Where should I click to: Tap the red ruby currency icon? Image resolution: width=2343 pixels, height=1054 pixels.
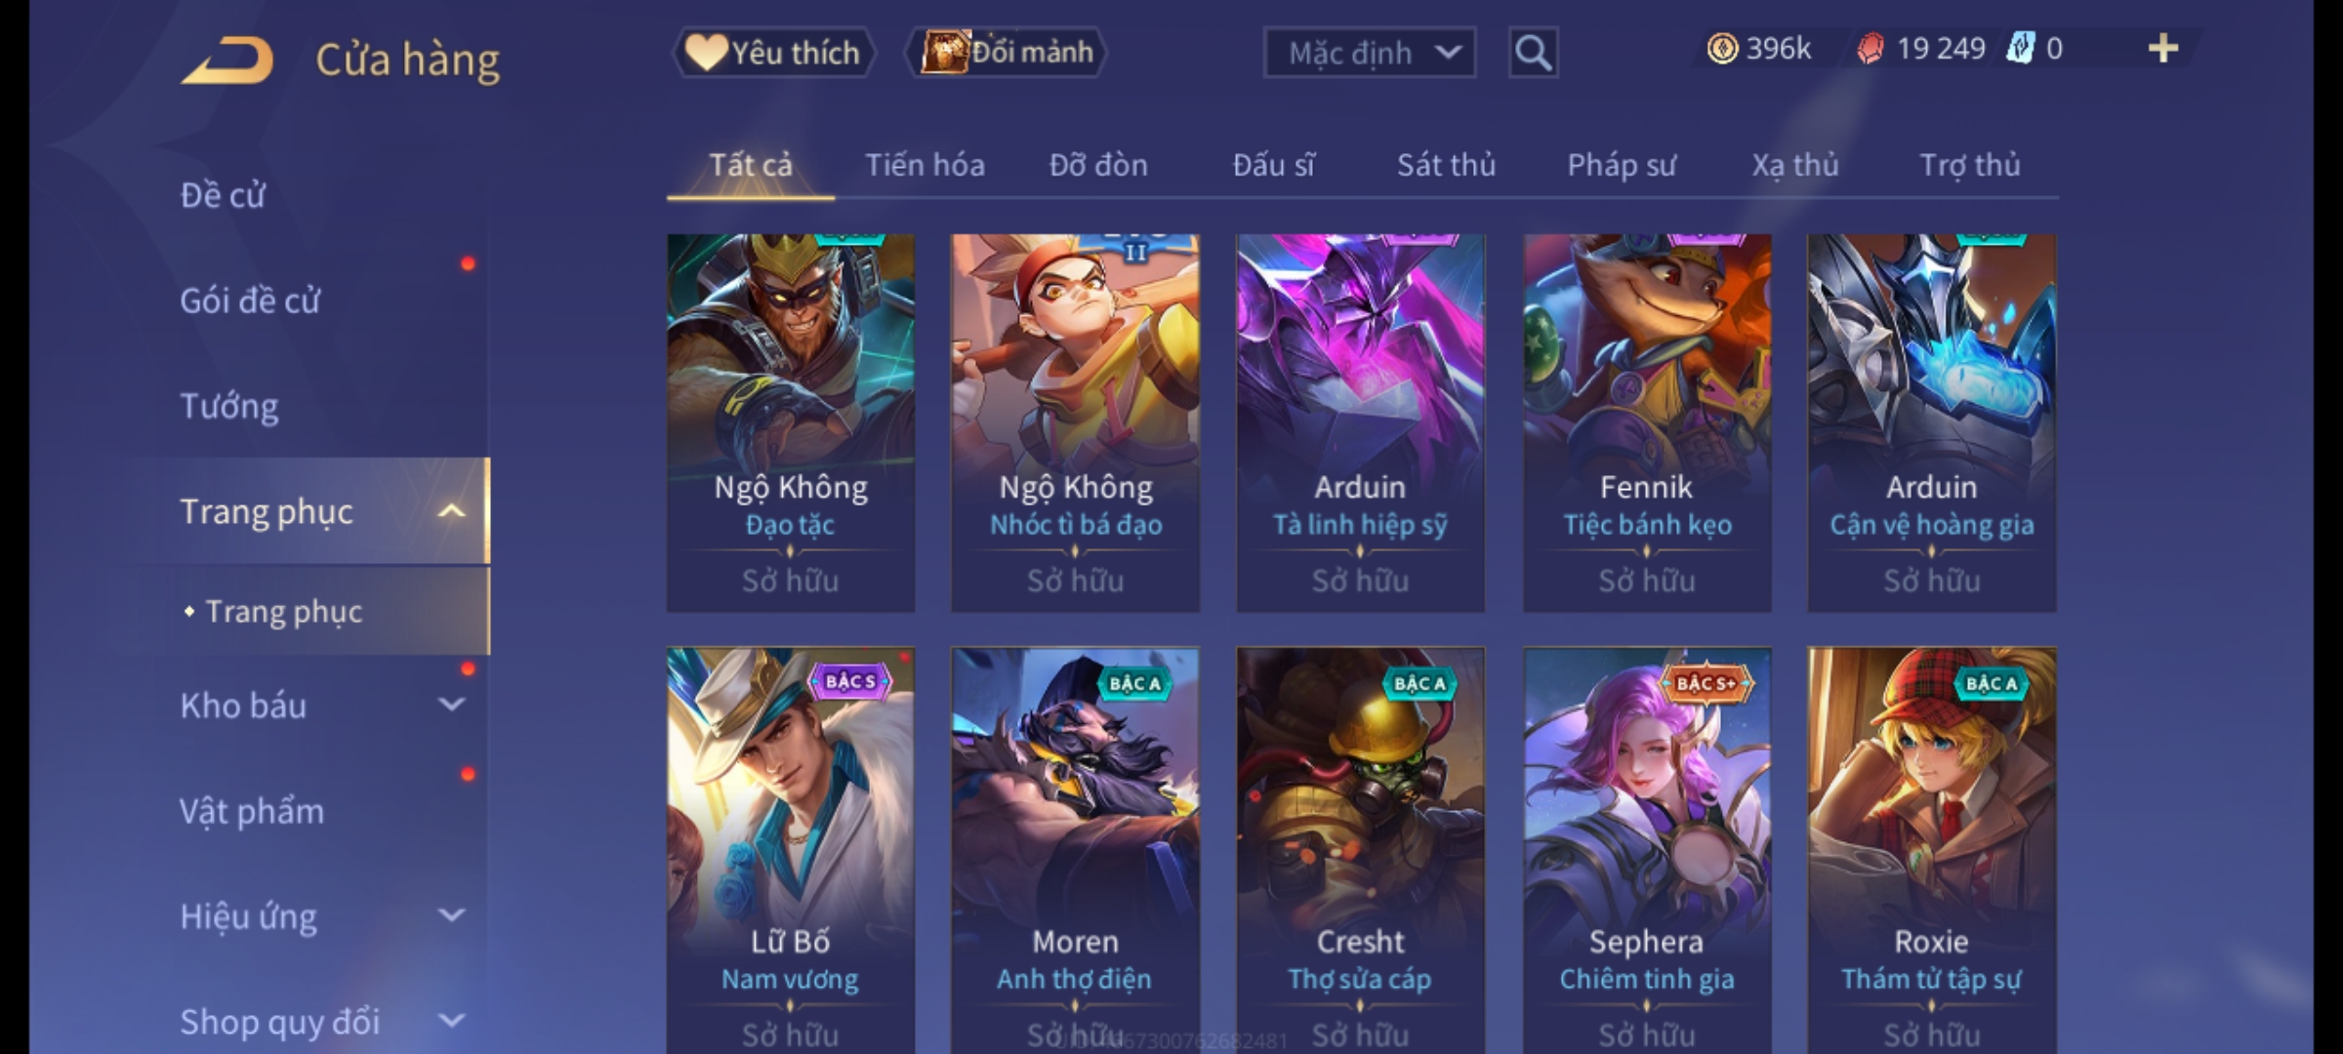1870,49
